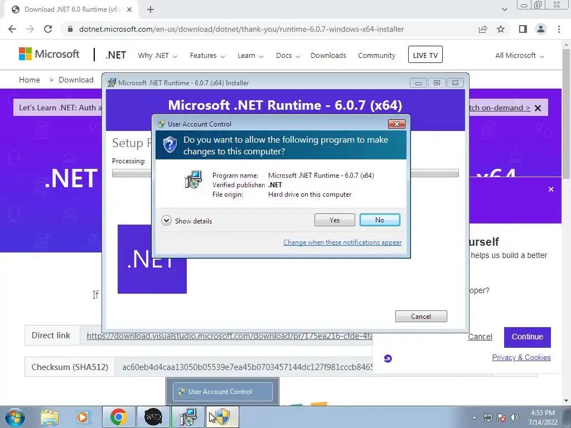Close the purple survey popup
571x428 pixels.
coord(551,189)
